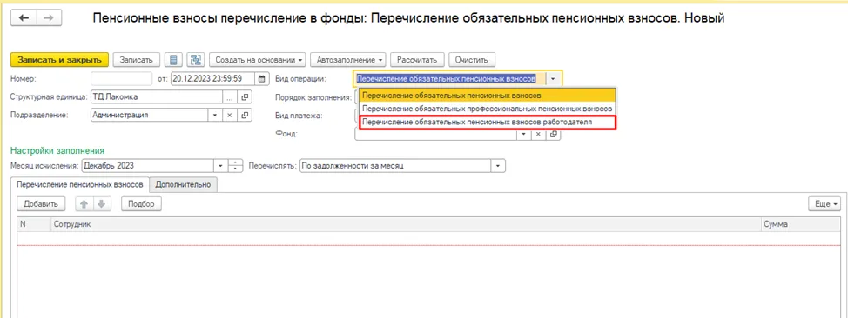Click into the date field 20.12.2023
The width and height of the screenshot is (848, 318).
[213, 79]
